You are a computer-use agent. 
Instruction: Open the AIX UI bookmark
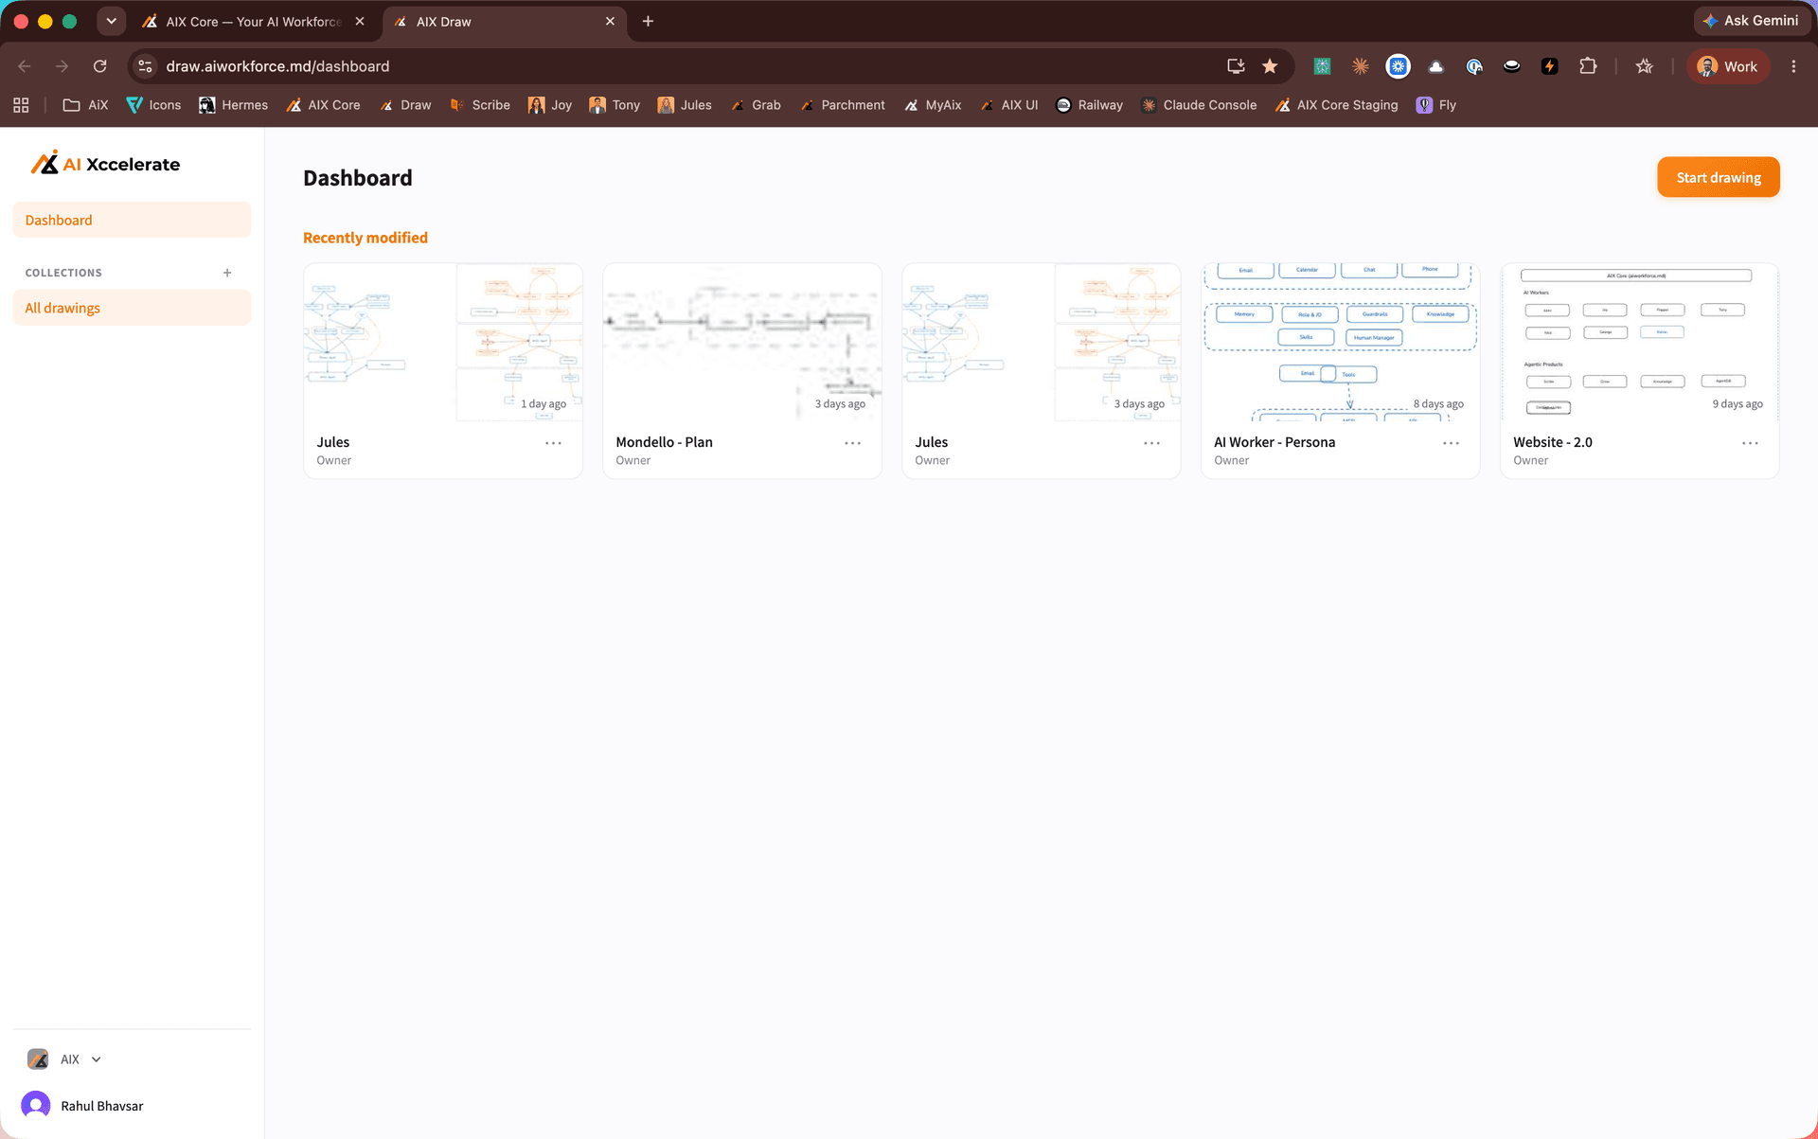coord(1009,105)
